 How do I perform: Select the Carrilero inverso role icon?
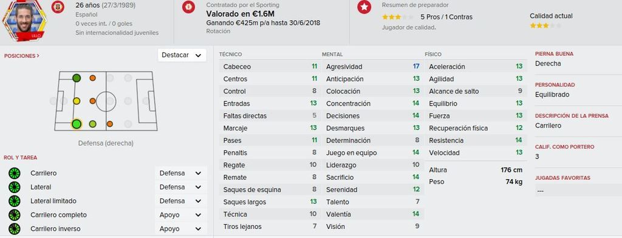(15, 229)
